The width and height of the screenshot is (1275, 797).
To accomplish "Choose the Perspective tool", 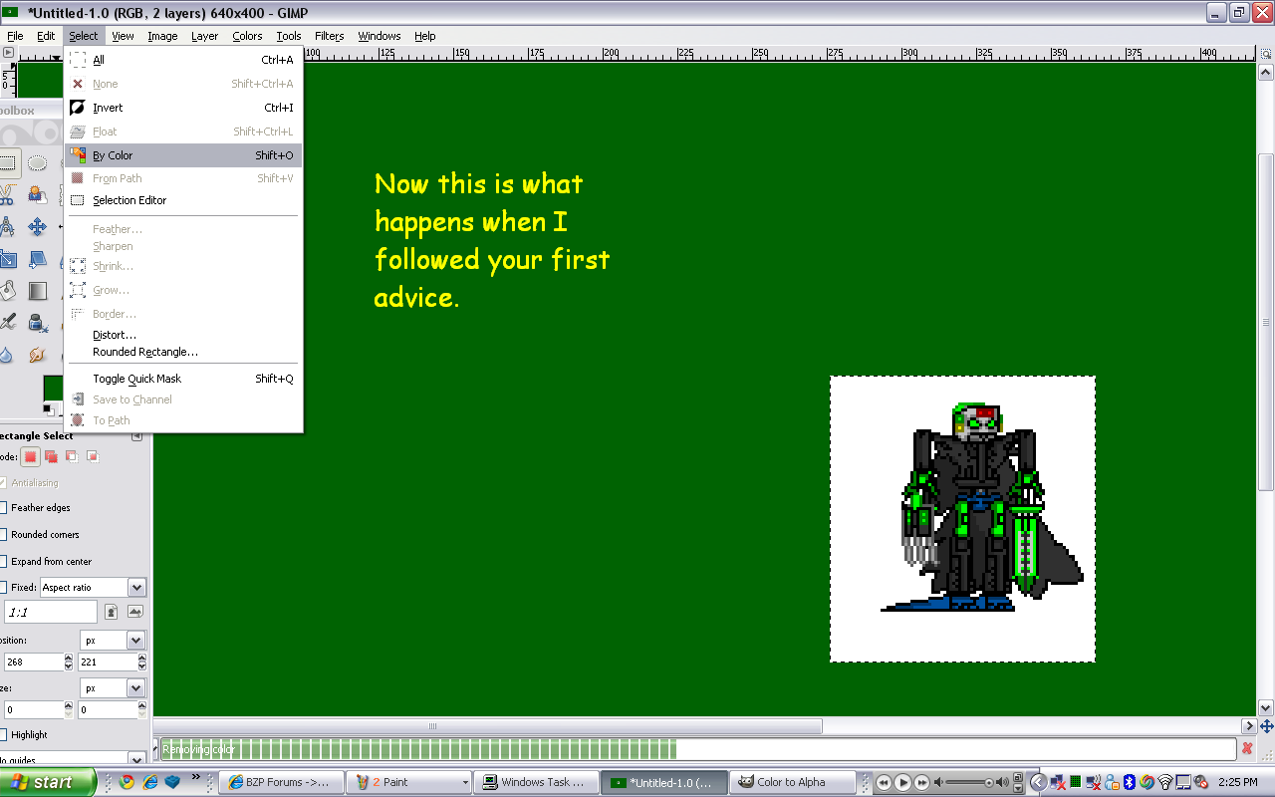I will 38,259.
